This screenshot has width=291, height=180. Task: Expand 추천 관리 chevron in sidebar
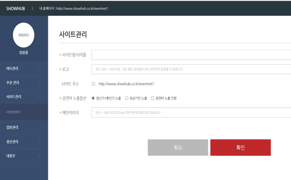point(40,83)
